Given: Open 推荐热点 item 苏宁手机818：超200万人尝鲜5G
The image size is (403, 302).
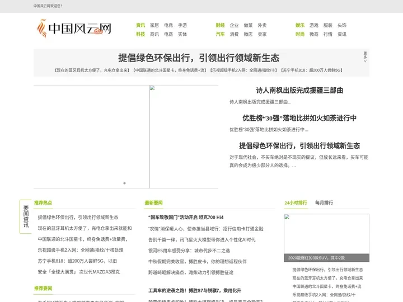Looking at the screenshot, I should click(x=77, y=261).
